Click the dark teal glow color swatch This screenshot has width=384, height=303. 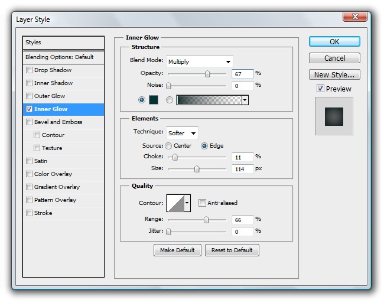[154, 100]
